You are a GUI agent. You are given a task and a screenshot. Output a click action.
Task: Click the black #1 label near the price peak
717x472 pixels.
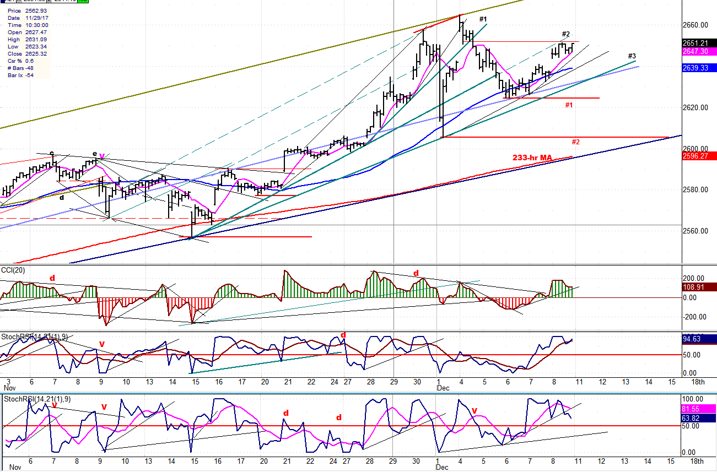[483, 19]
